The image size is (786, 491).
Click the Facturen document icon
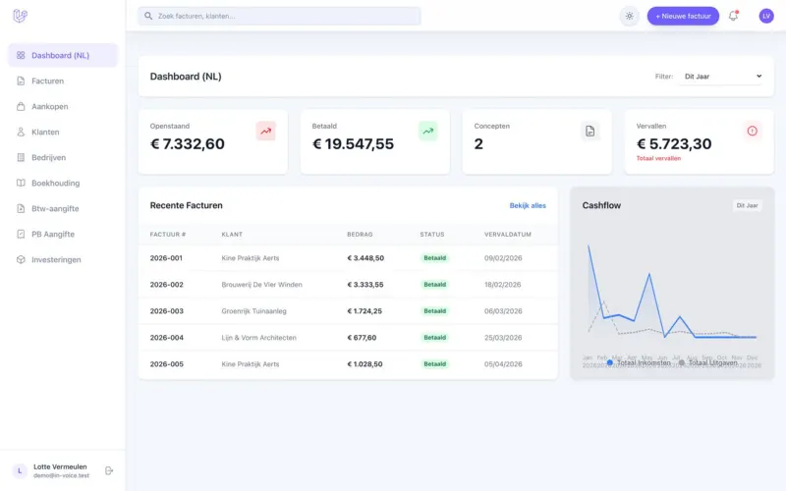21,81
